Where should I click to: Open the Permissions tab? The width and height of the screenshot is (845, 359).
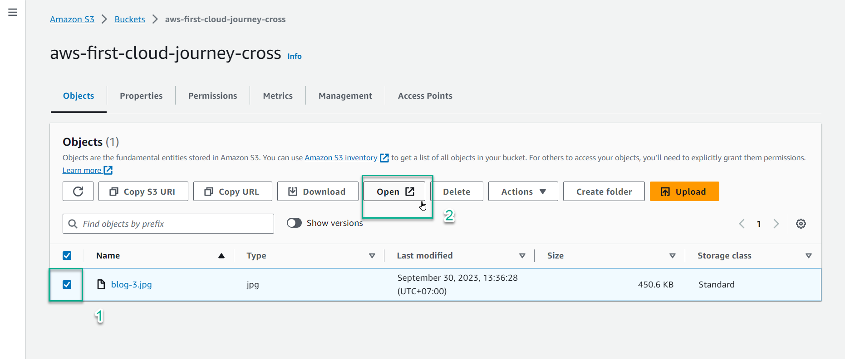[213, 96]
